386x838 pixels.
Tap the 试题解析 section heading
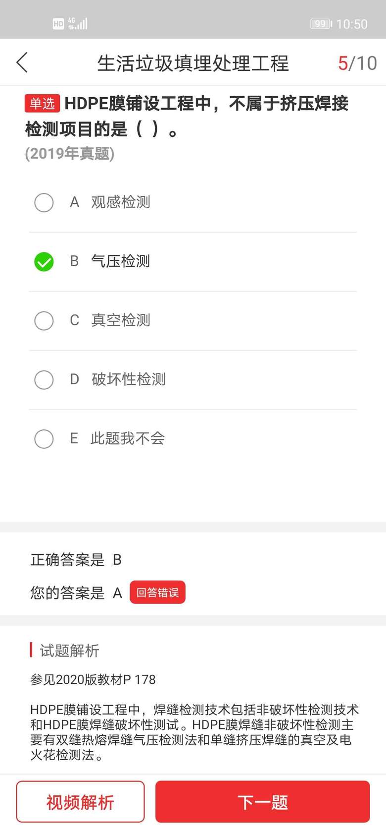pos(69,650)
